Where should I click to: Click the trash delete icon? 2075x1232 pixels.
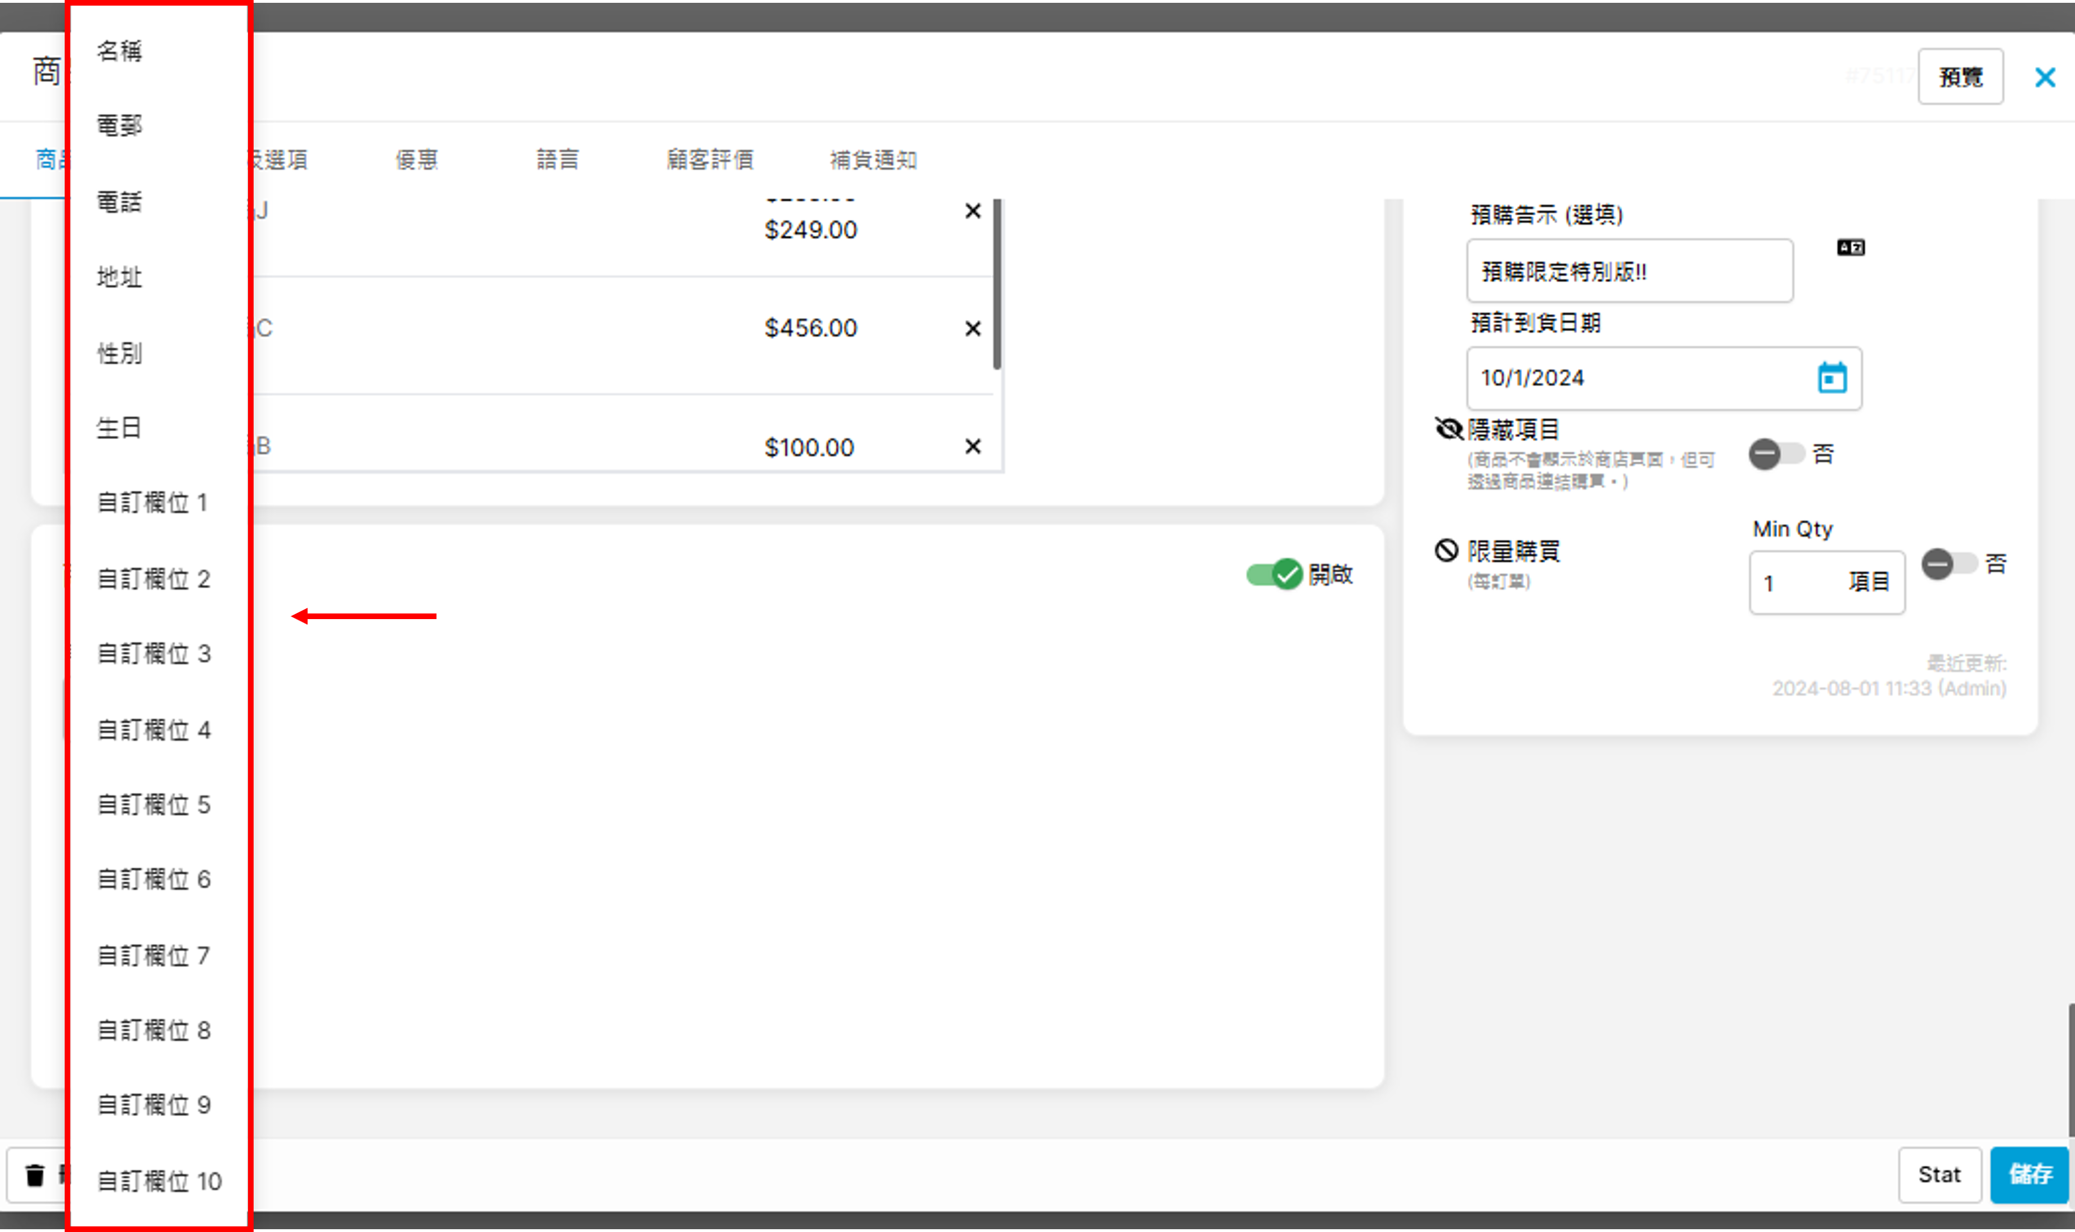click(35, 1175)
